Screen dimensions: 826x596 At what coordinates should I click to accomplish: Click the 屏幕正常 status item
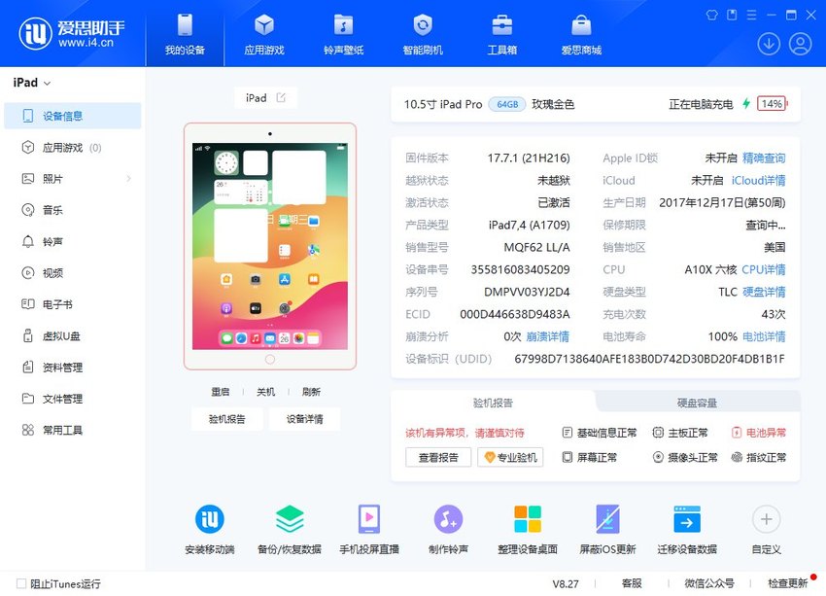(x=590, y=457)
